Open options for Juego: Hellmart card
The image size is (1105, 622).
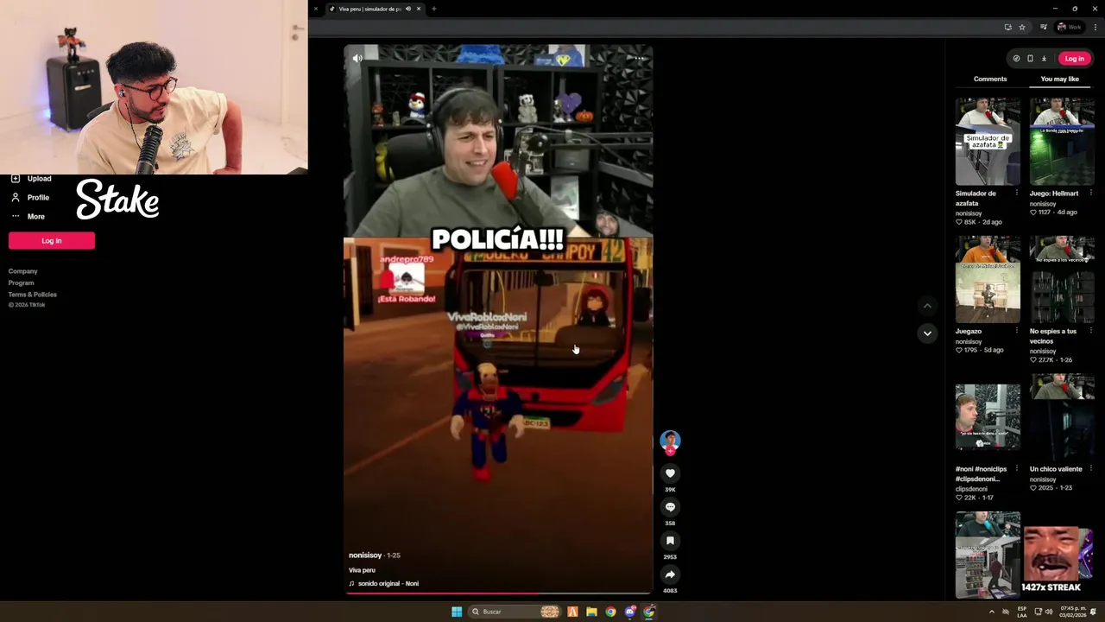pos(1090,193)
